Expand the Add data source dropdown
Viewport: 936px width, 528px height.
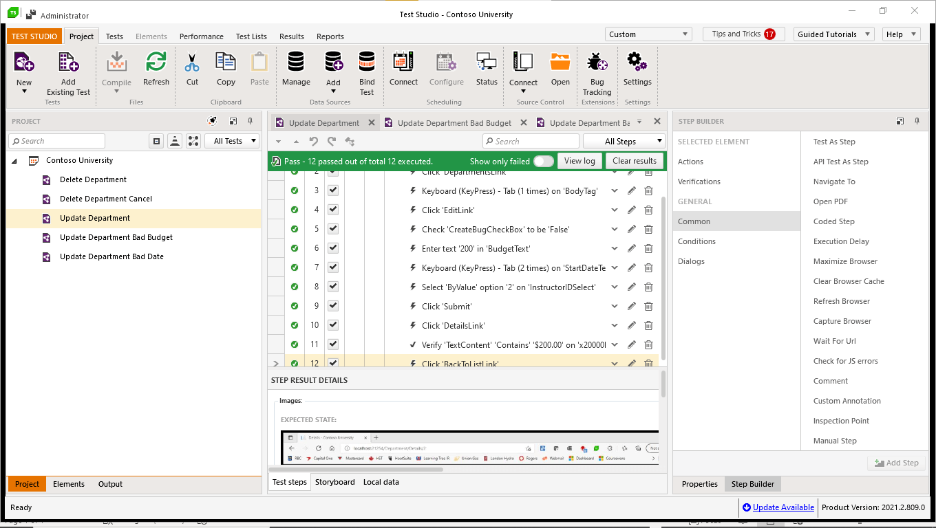point(333,91)
